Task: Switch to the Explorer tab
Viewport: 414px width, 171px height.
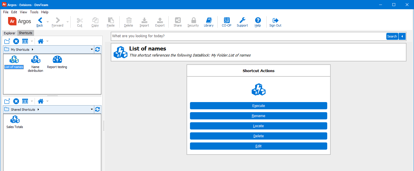Action: tap(10, 33)
